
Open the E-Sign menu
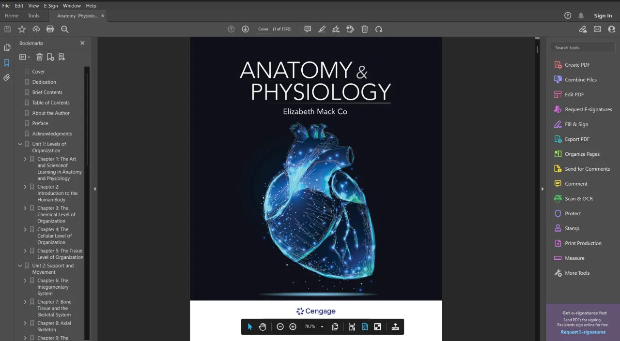[x=51, y=5]
